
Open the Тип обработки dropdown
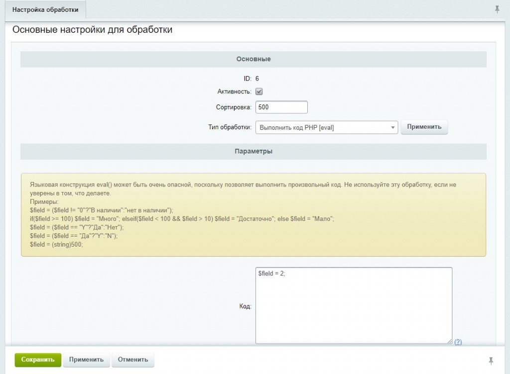pos(327,127)
